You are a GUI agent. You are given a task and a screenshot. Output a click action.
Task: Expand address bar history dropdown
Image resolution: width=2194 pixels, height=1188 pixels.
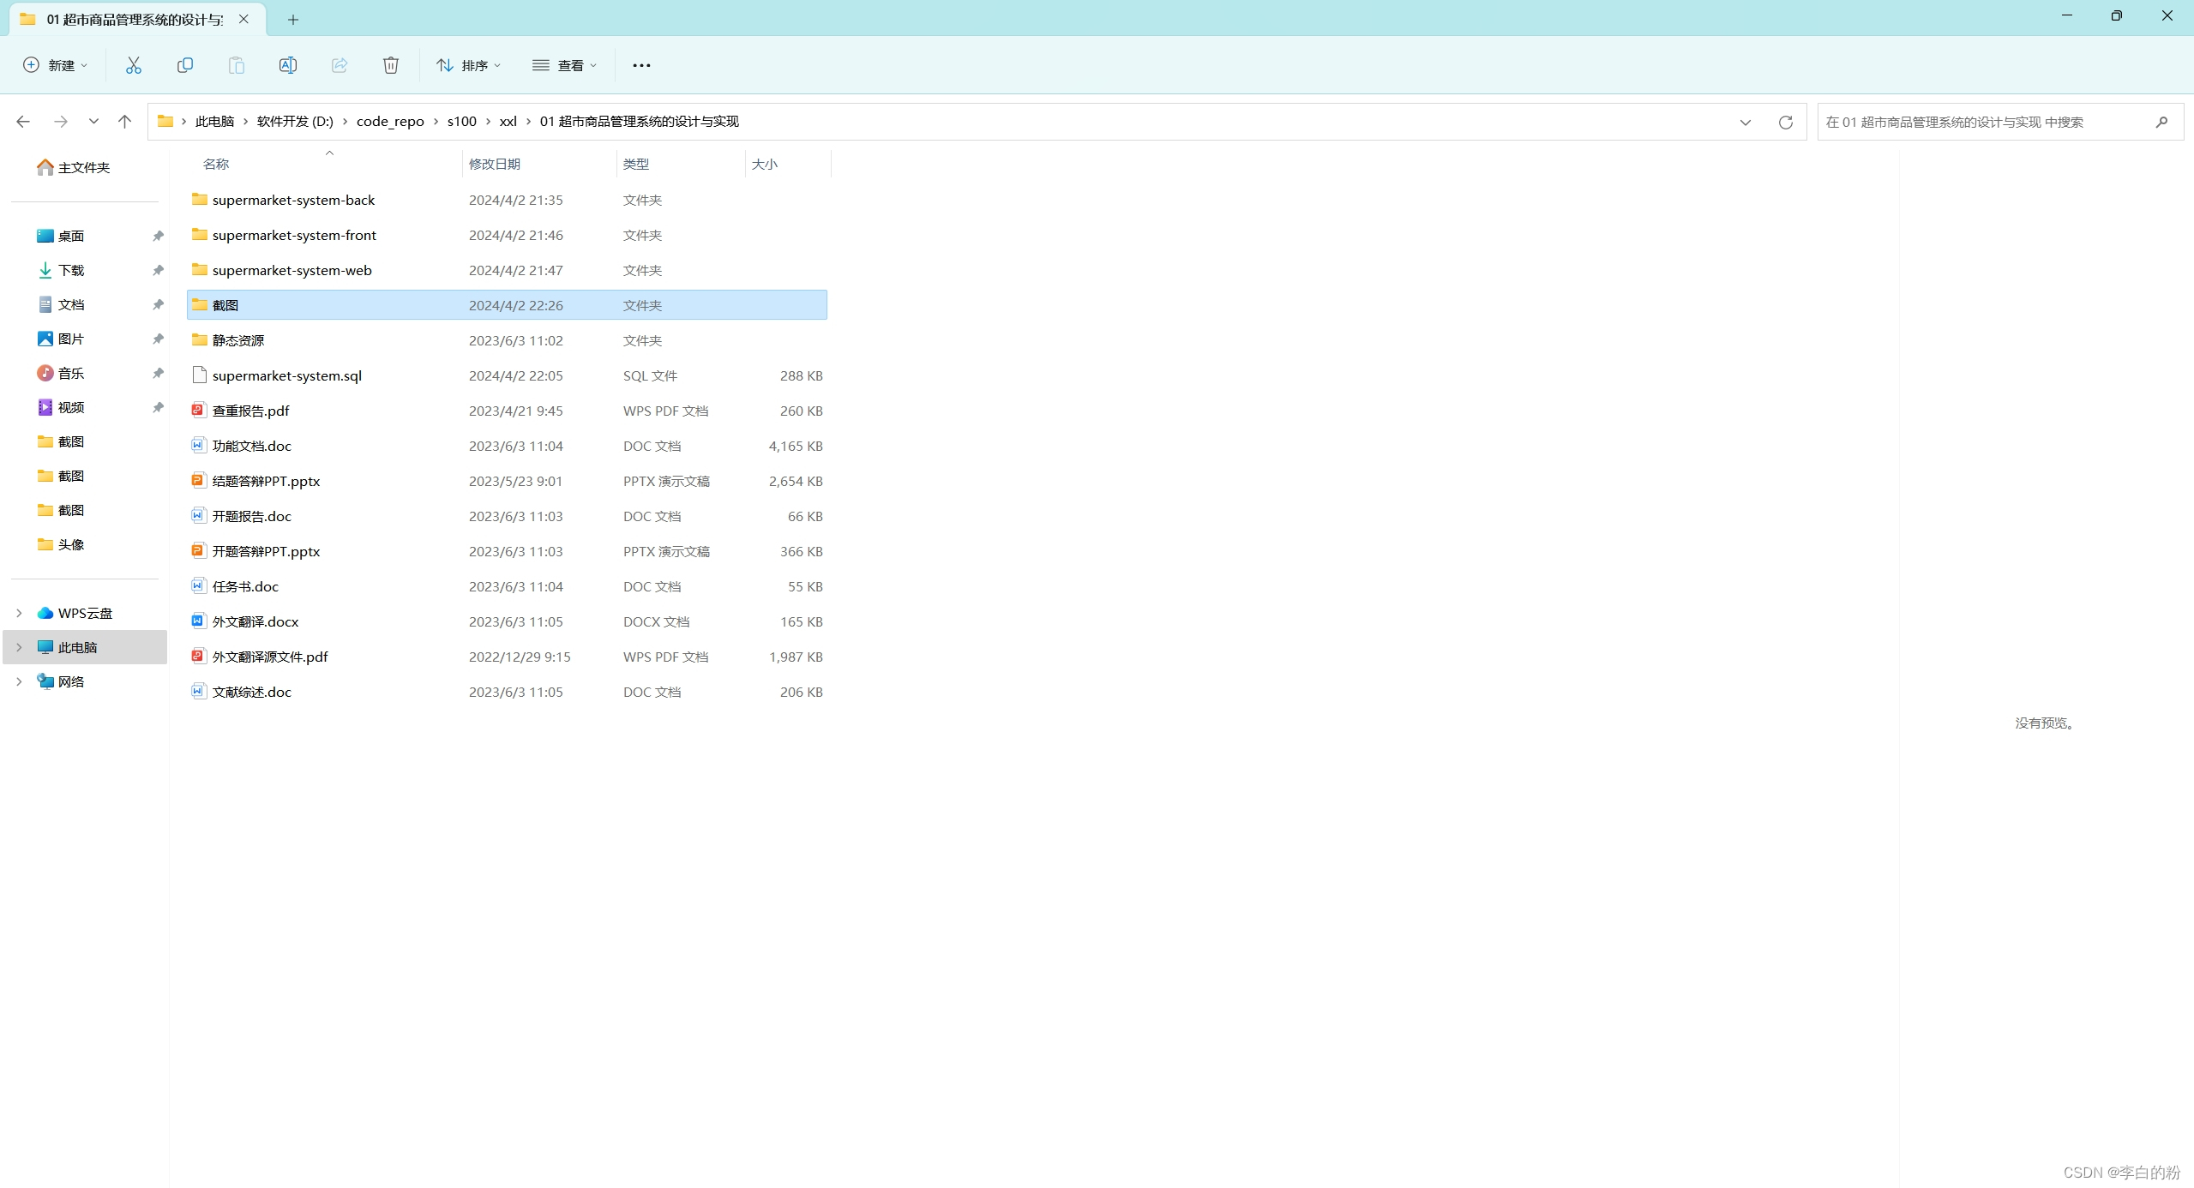(1745, 122)
